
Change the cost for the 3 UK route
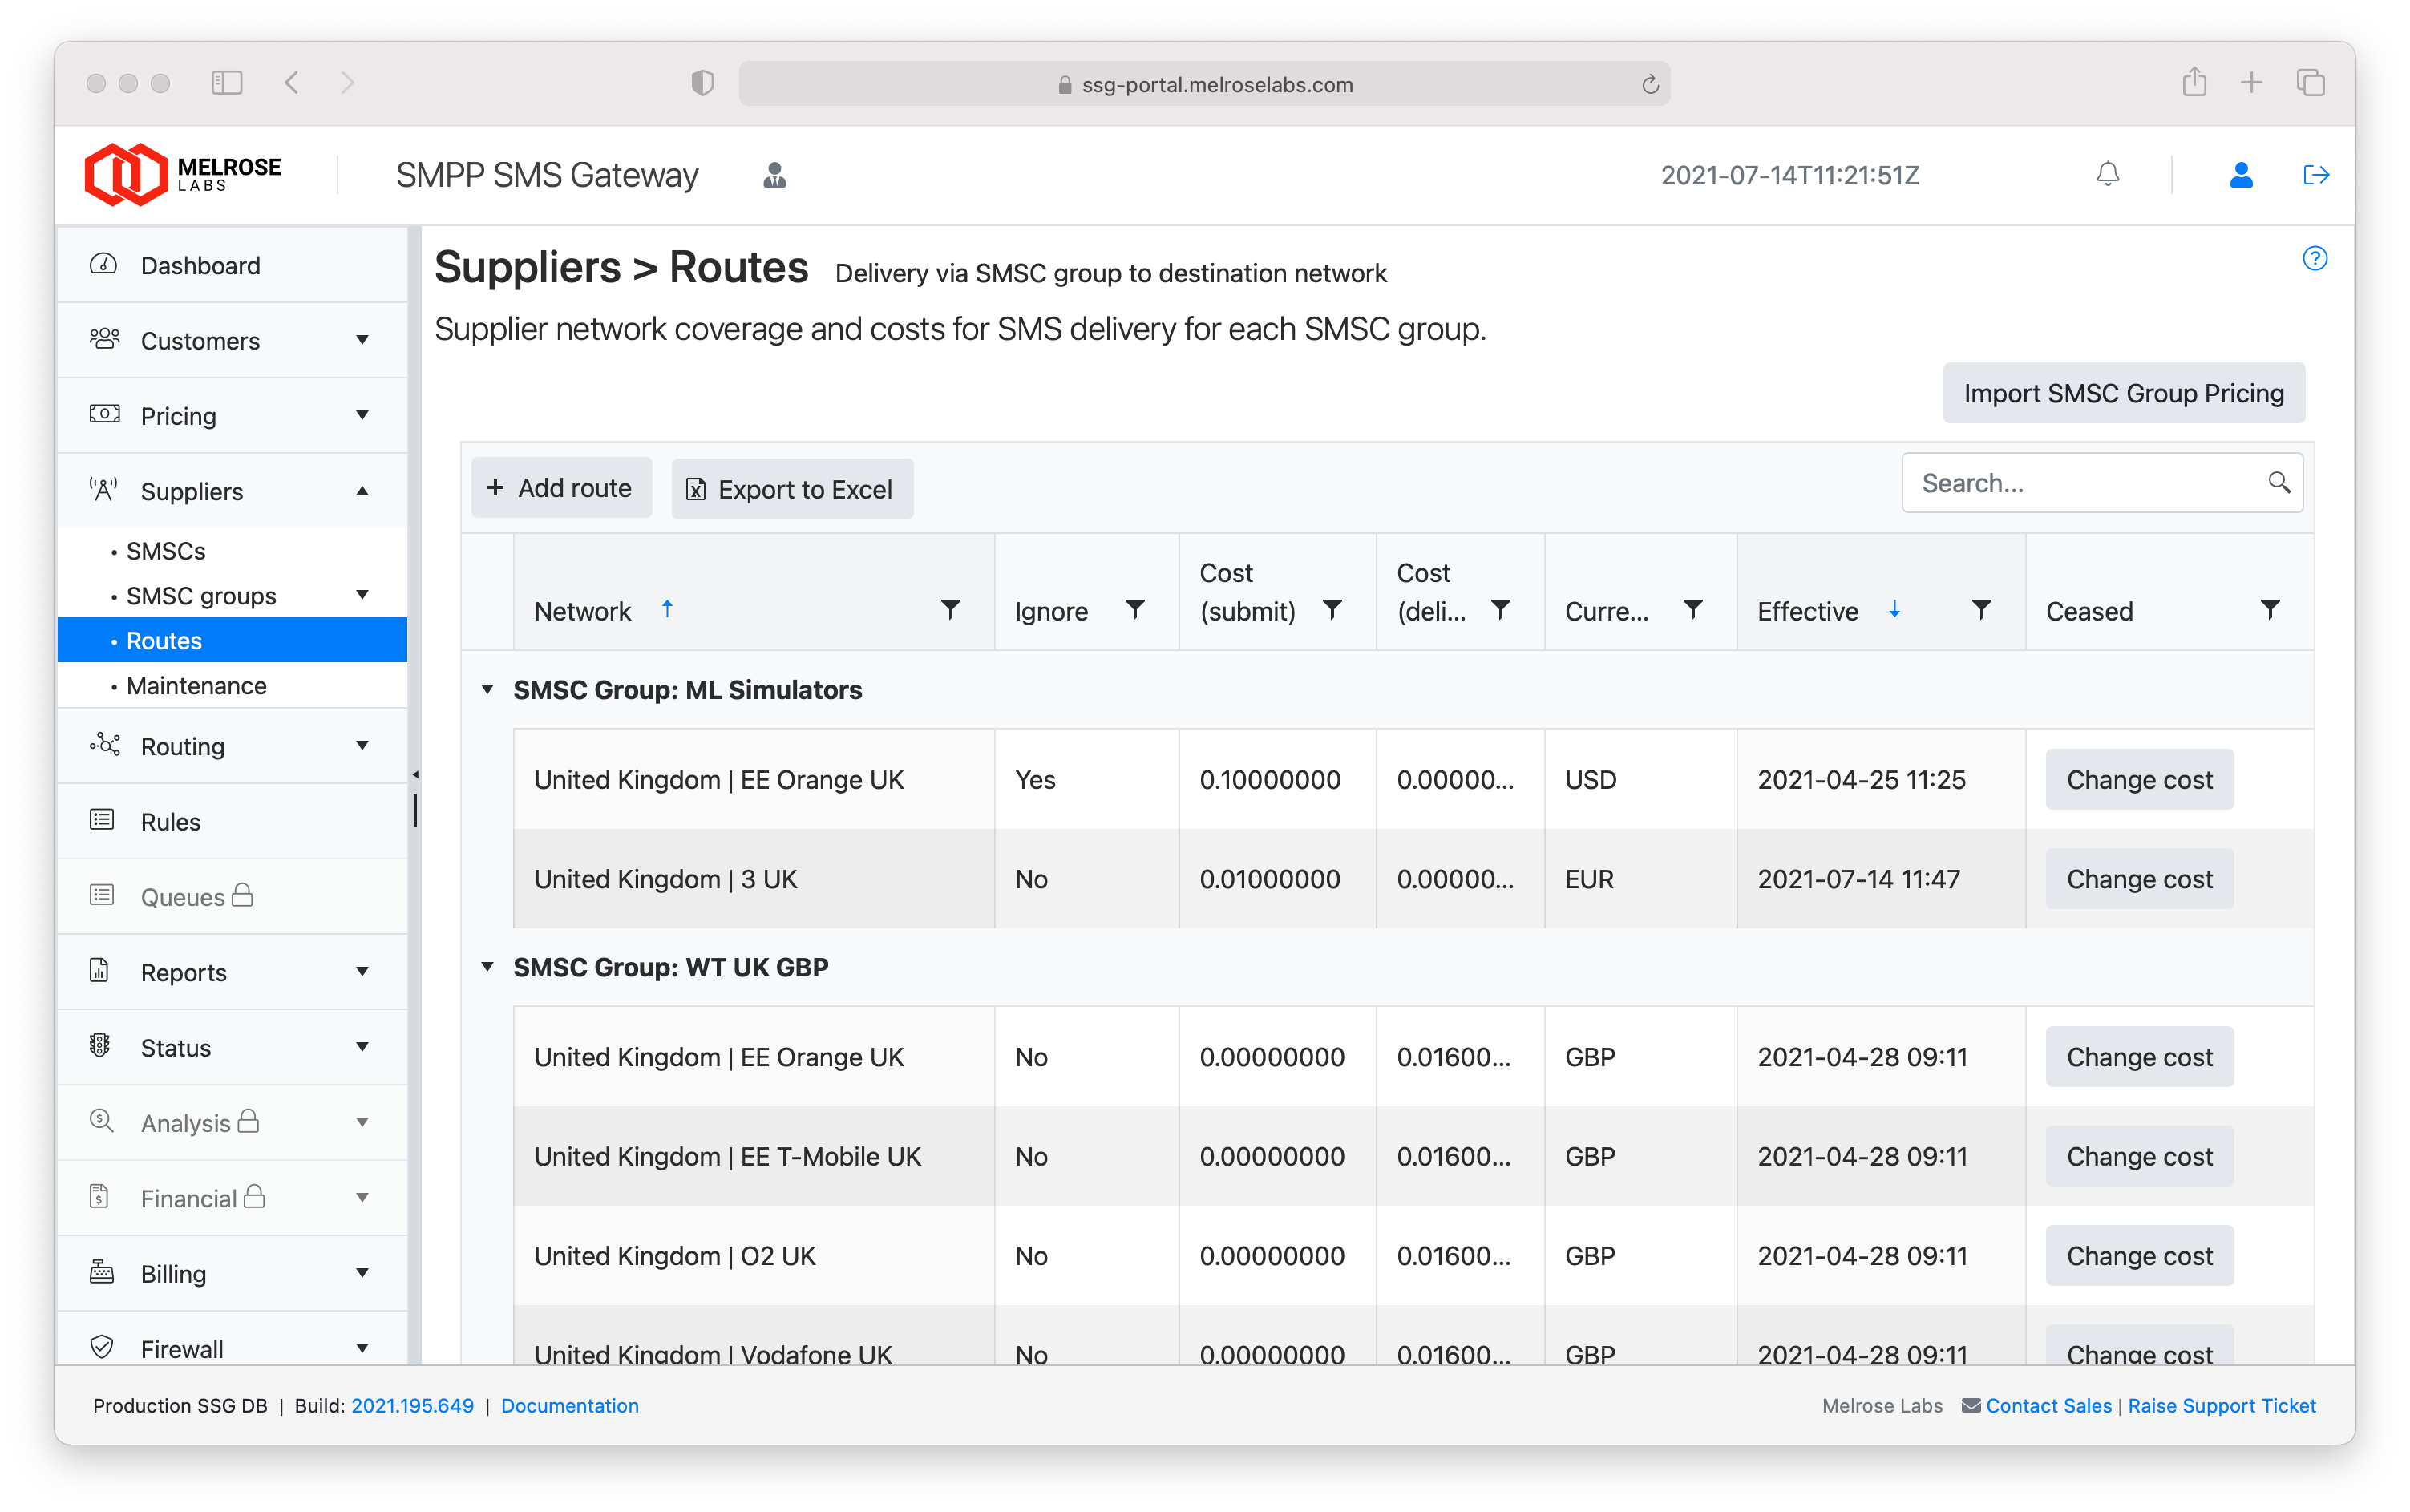[2138, 879]
